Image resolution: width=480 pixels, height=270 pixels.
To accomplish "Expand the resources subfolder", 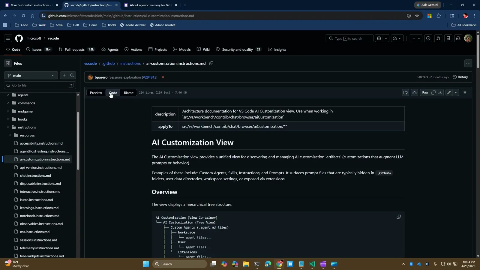I will pyautogui.click(x=10, y=135).
